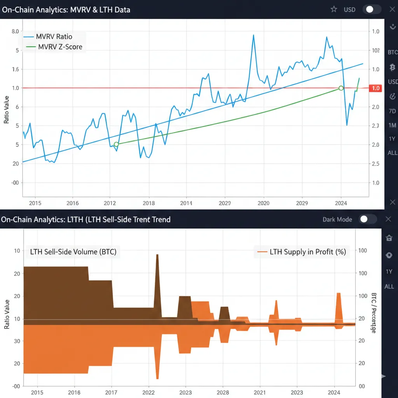The image size is (398, 398).
Task: Click the download icon atop the right sidebar
Action: [392, 27]
